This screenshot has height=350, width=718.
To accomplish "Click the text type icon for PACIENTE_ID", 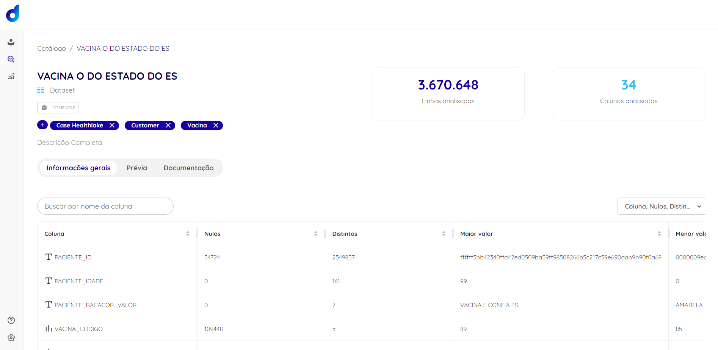I will [x=49, y=257].
